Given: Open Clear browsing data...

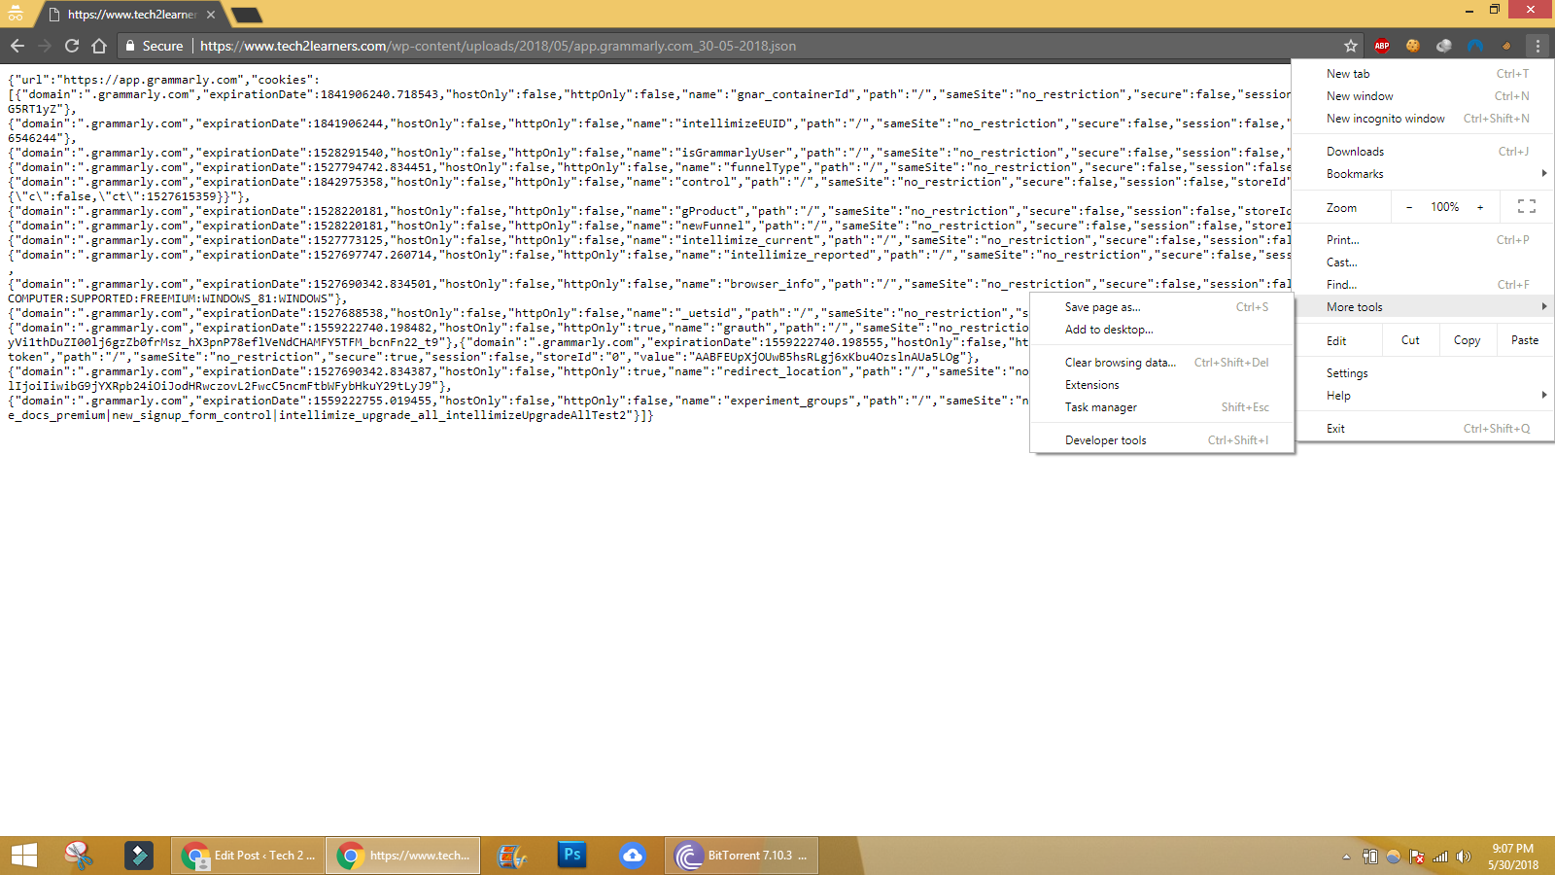Looking at the screenshot, I should [1162, 363].
